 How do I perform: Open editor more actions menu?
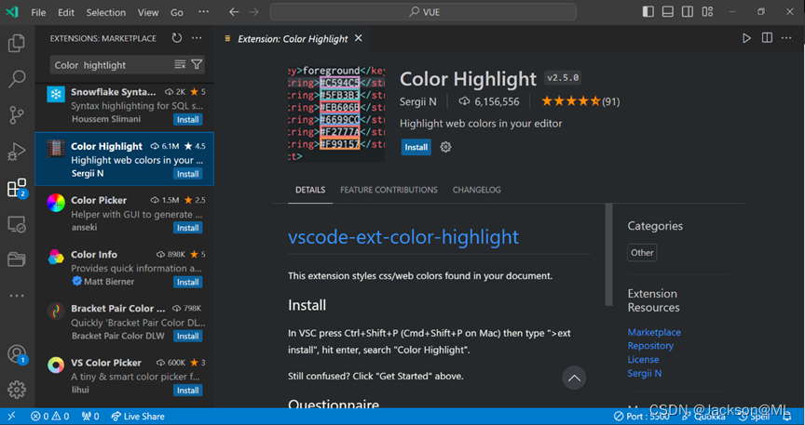pyautogui.click(x=786, y=38)
